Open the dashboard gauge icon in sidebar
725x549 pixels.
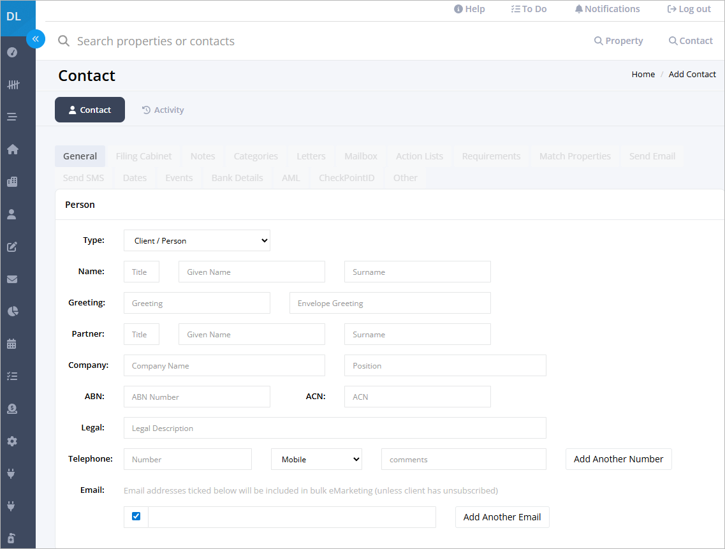point(13,52)
